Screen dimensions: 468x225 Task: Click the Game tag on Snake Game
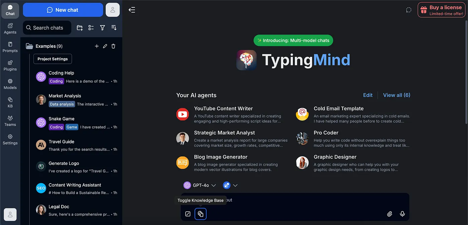click(72, 127)
